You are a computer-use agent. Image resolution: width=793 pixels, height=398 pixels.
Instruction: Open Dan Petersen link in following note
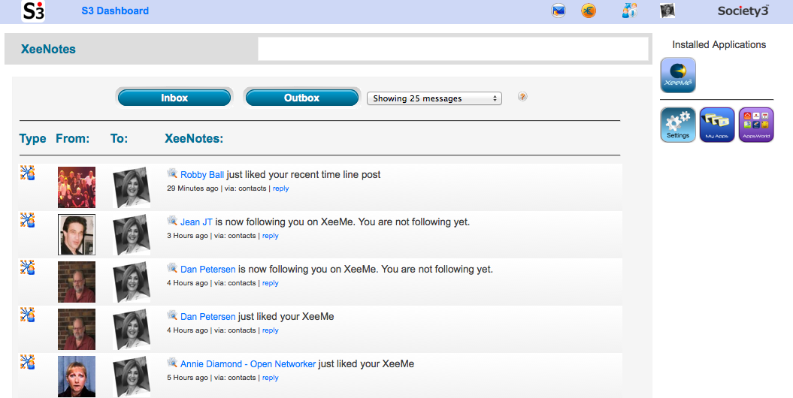(x=208, y=269)
